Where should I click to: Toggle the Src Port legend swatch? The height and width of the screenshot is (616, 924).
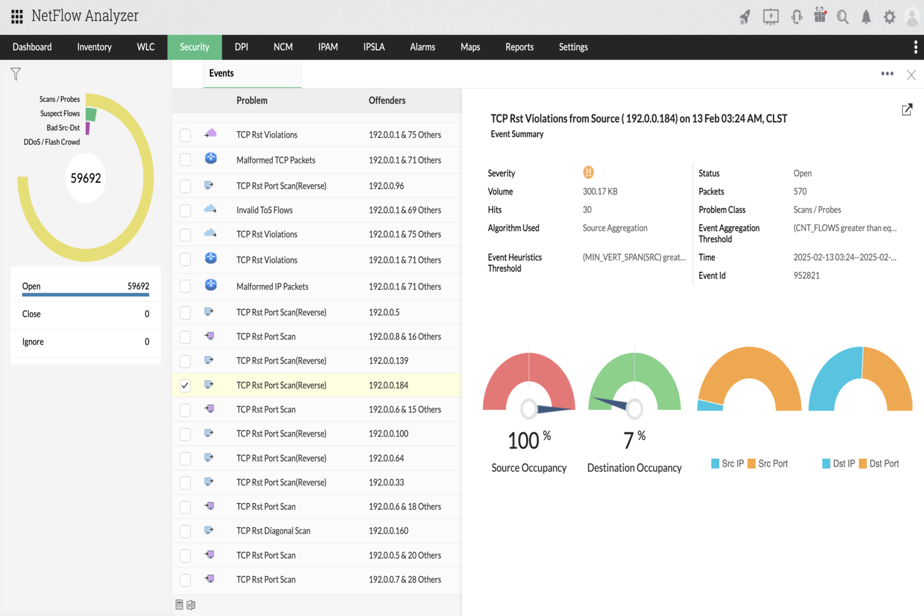[752, 464]
